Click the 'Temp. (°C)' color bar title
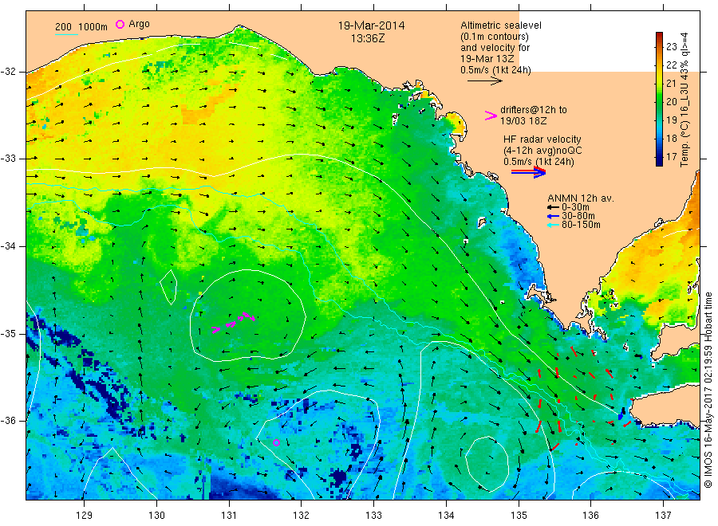The height and width of the screenshot is (526, 718). [x=684, y=147]
